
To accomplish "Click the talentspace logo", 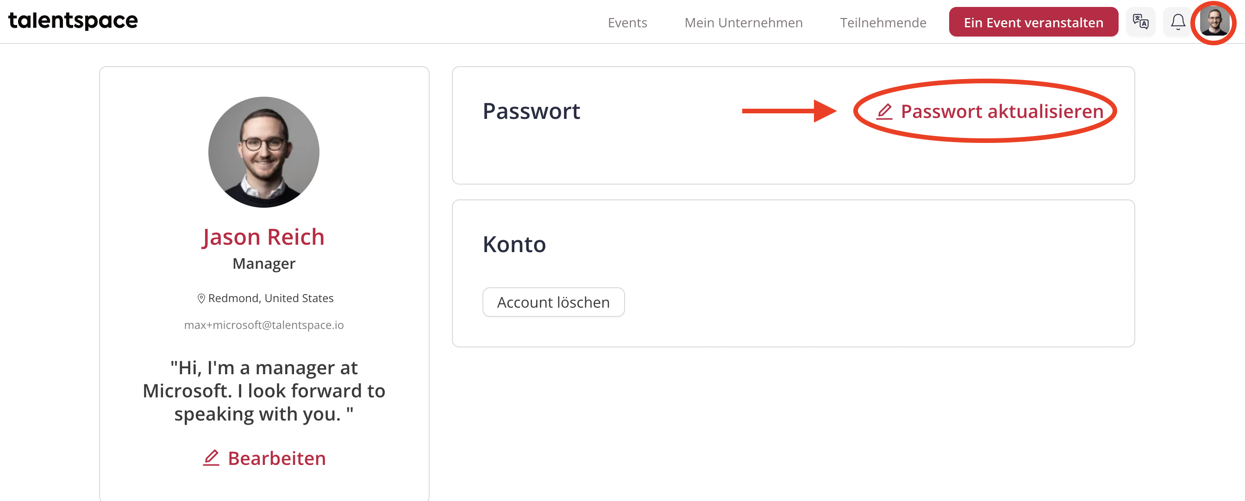I will pos(73,21).
